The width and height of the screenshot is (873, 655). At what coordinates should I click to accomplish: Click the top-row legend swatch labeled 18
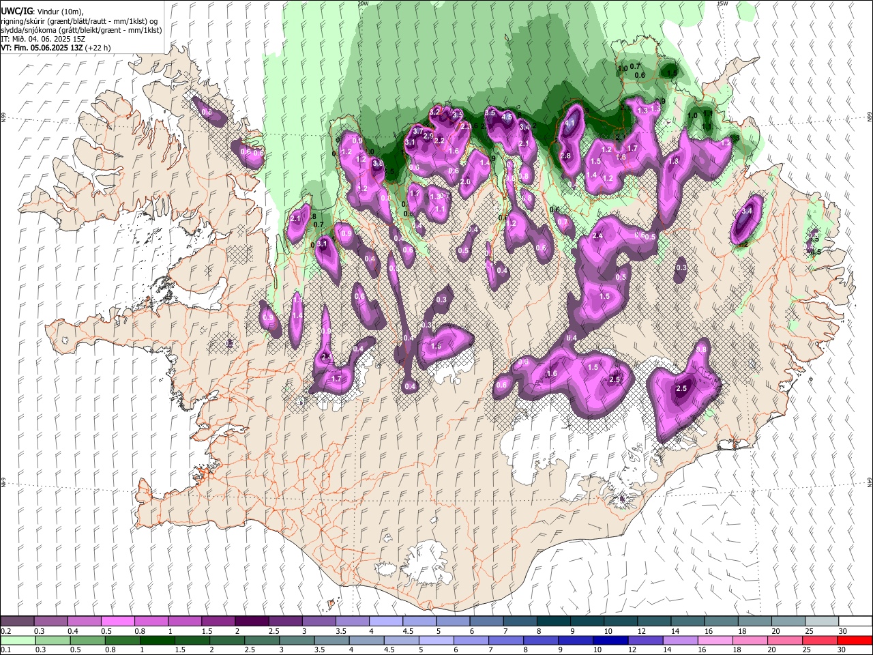coord(754,622)
